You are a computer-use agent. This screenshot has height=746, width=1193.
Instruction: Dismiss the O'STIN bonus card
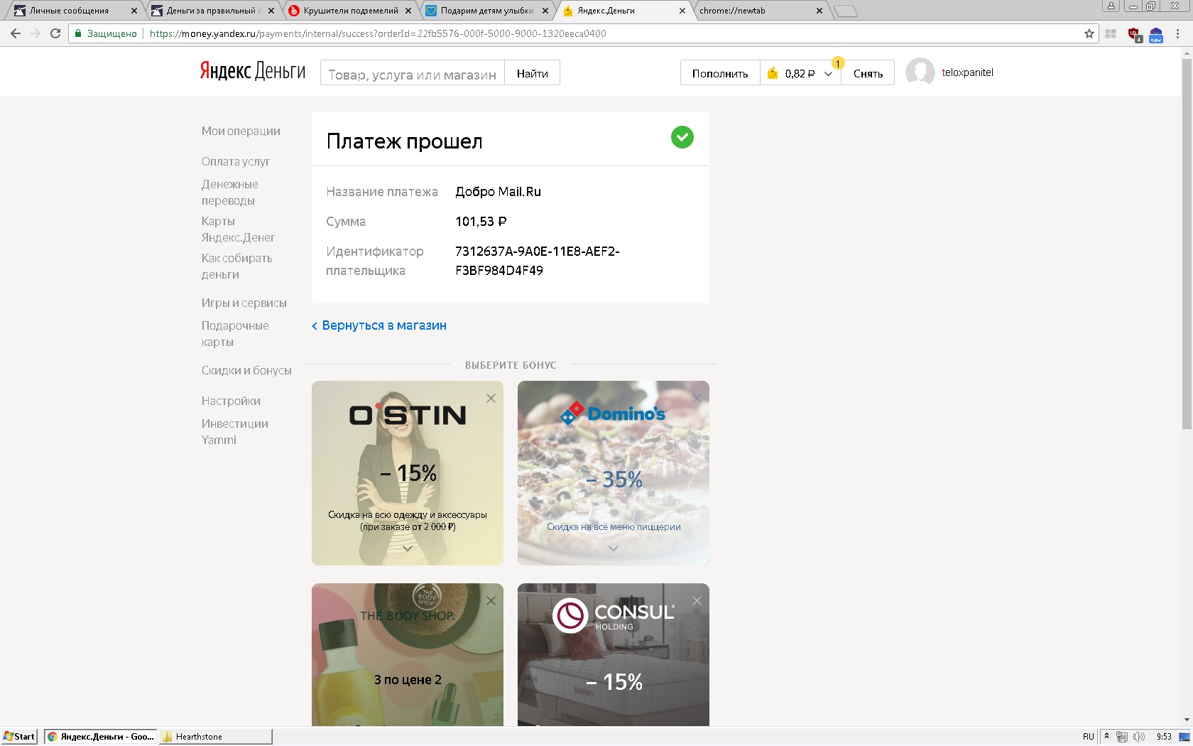point(491,399)
